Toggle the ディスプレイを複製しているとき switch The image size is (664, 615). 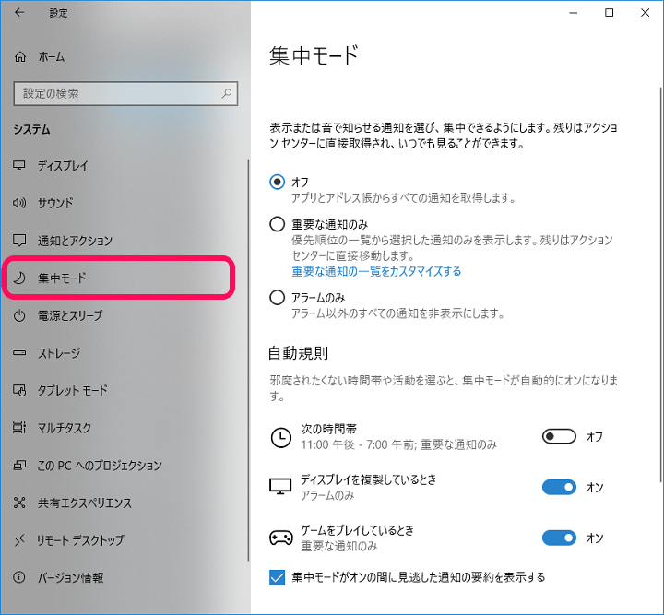pos(559,487)
